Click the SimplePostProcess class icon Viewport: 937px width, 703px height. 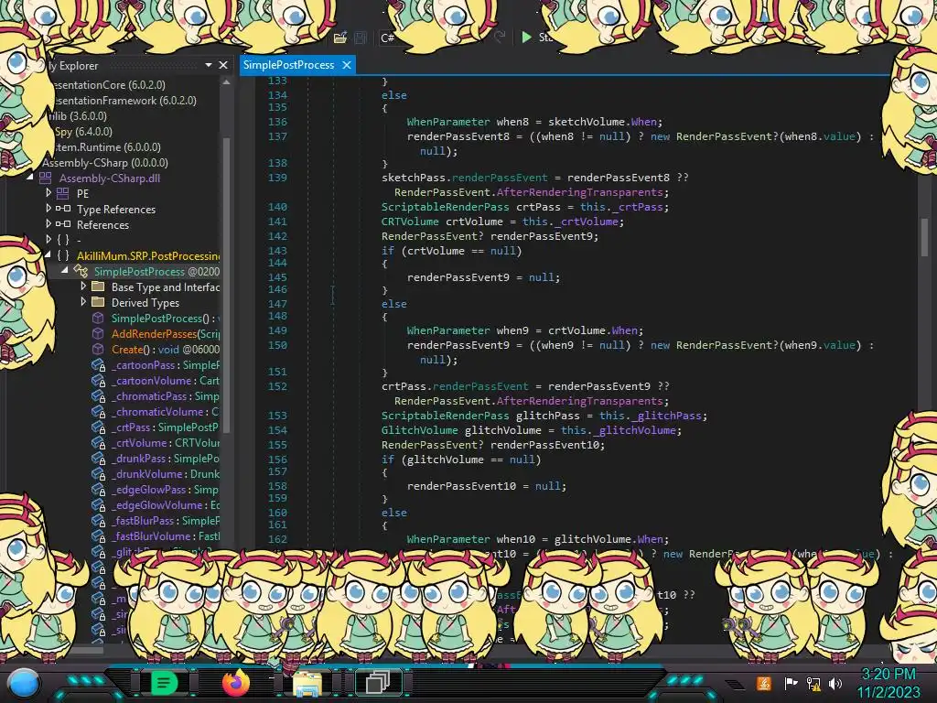pyautogui.click(x=81, y=271)
